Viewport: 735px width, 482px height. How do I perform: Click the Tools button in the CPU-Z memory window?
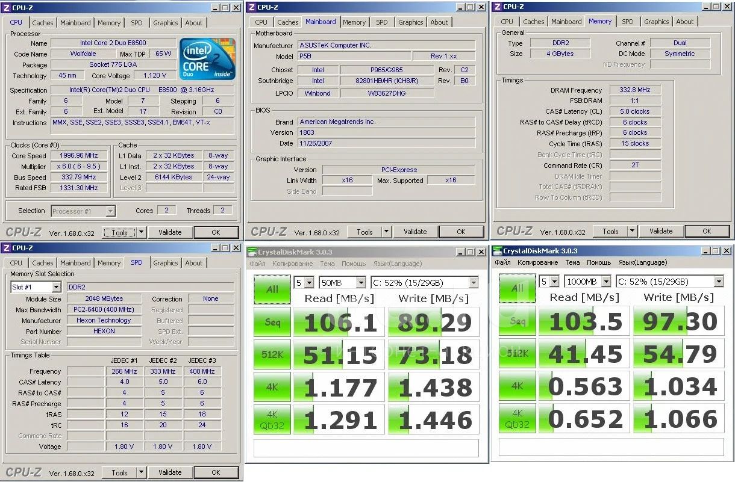(610, 231)
